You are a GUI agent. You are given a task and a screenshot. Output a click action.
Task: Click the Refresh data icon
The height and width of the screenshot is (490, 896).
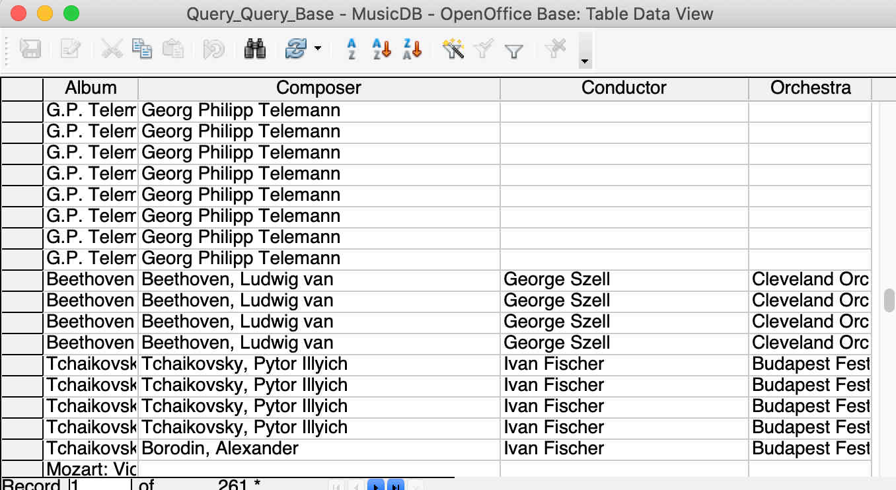coord(295,49)
